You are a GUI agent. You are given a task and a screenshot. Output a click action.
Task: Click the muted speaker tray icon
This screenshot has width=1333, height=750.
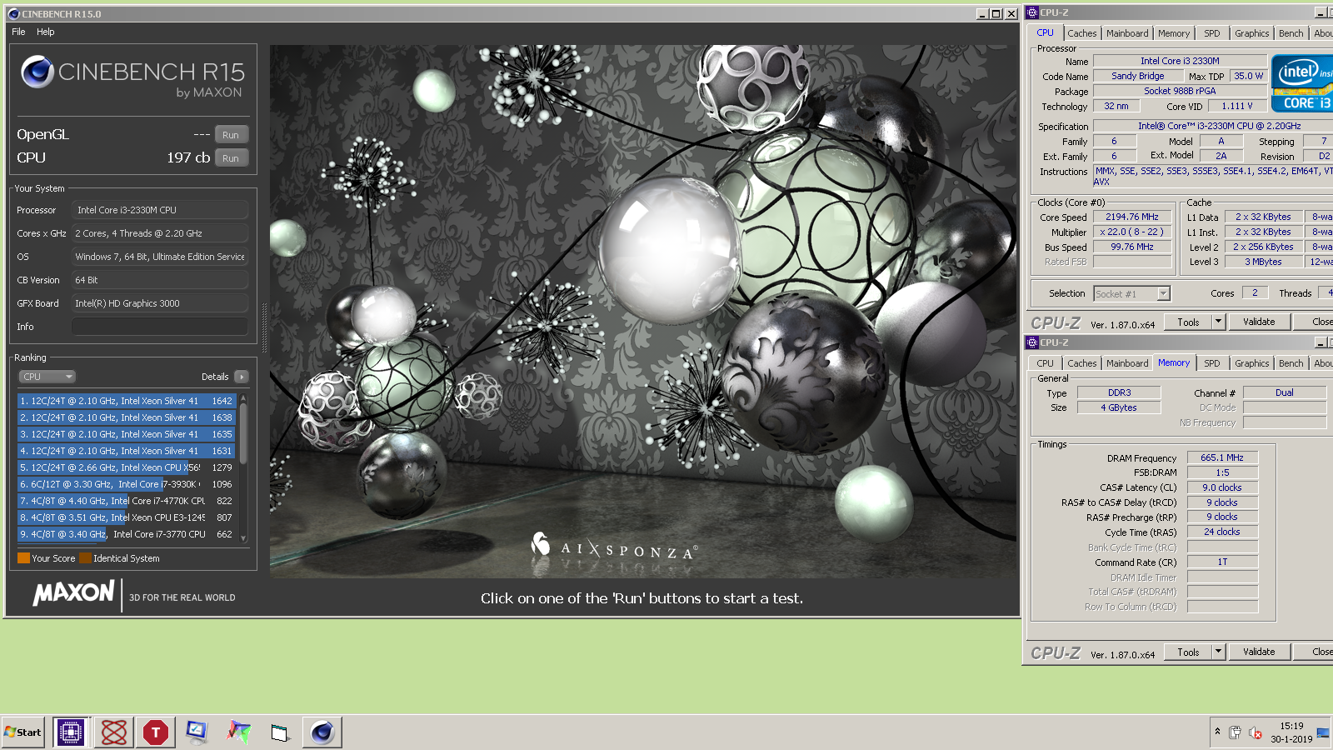coord(1256,732)
